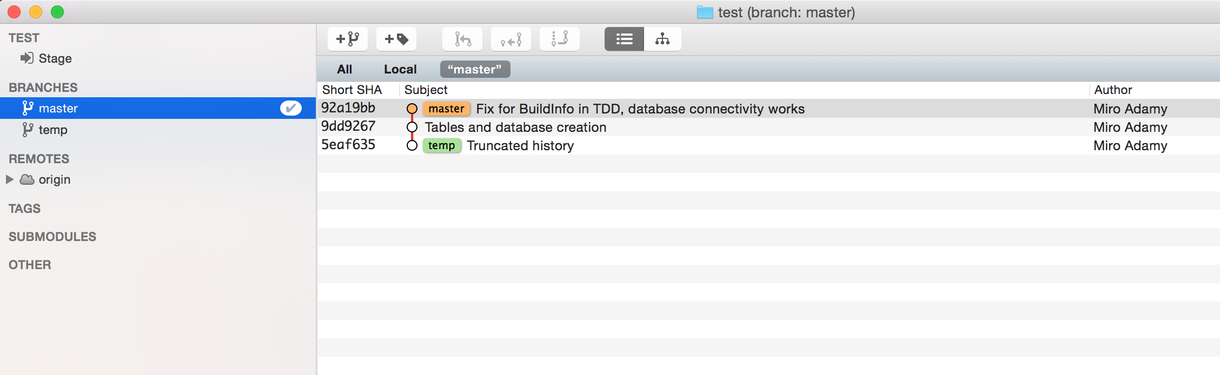This screenshot has height=375, width=1220.
Task: Select the master branch in sidebar
Action: (x=158, y=108)
